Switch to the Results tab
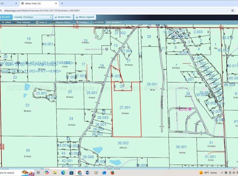Viewport: 238px width, 176px height. coord(6,17)
